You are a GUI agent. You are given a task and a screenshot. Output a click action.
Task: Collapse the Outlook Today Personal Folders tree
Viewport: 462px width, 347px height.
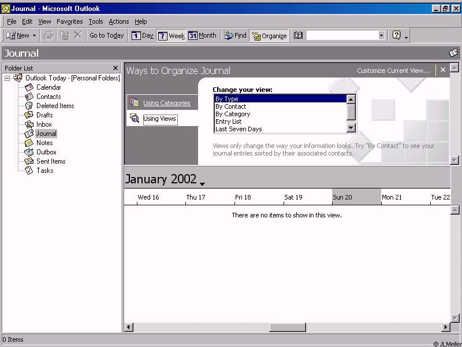7,78
